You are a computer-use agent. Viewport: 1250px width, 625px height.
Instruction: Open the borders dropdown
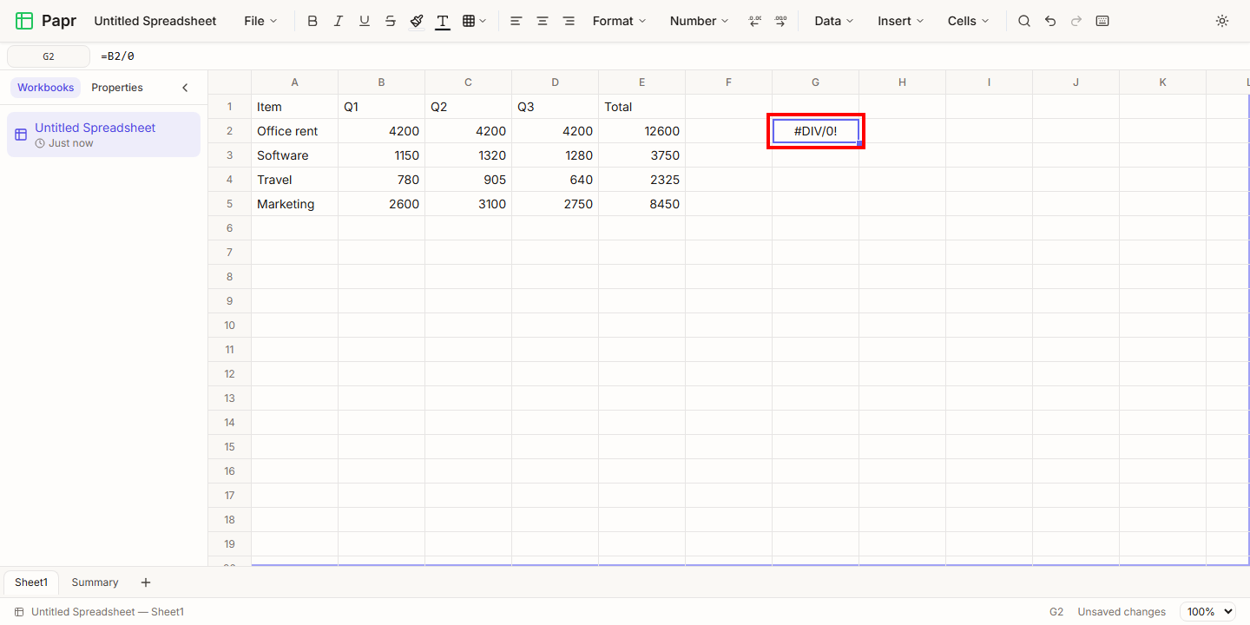(x=474, y=21)
